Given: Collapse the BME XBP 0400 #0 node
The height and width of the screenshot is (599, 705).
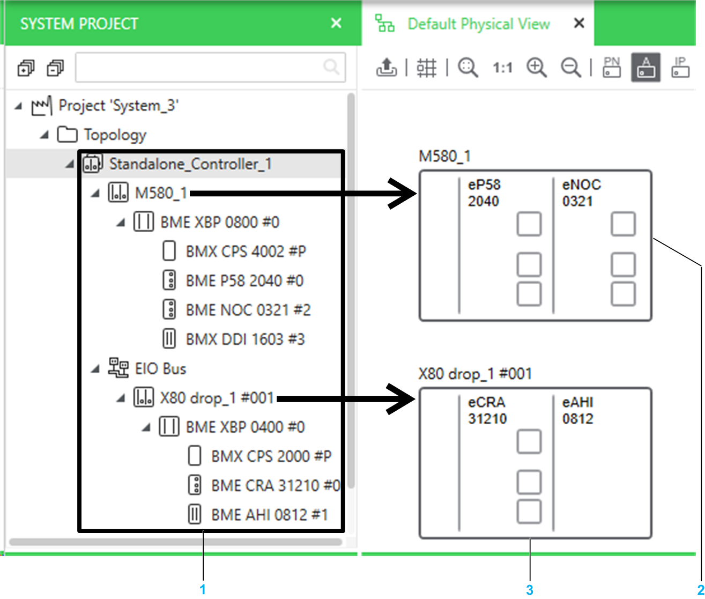Looking at the screenshot, I should tap(145, 427).
